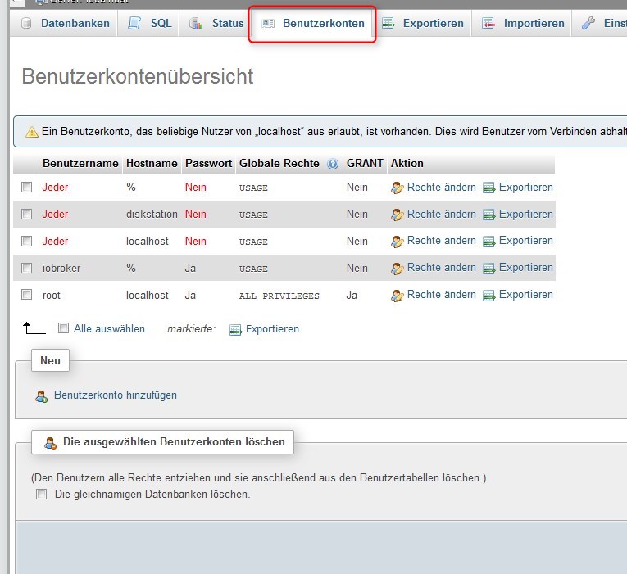Click the help icon next to Globale Rechte
This screenshot has width=627, height=574.
click(x=333, y=164)
